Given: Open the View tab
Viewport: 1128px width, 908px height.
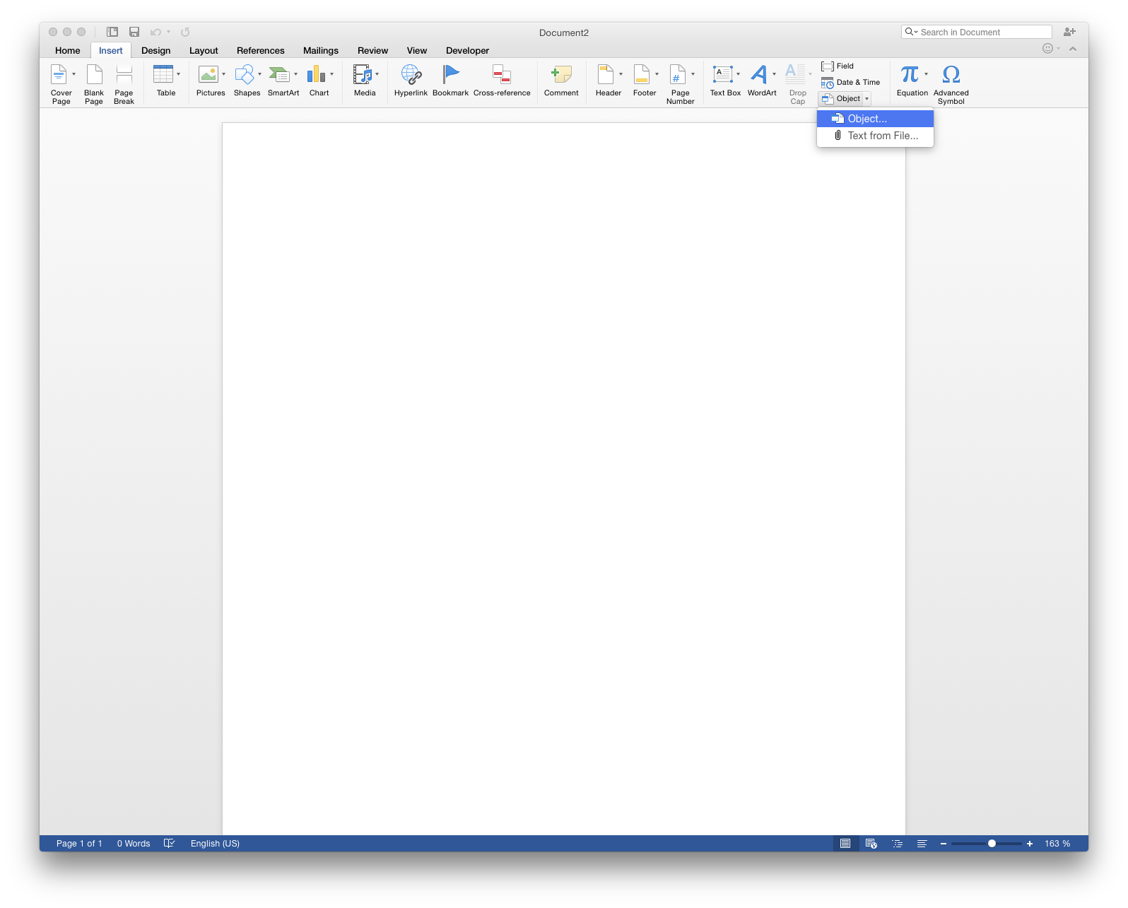Looking at the screenshot, I should click(x=417, y=51).
